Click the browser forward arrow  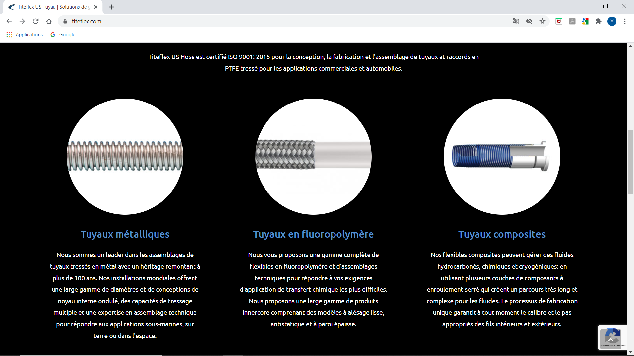[22, 21]
